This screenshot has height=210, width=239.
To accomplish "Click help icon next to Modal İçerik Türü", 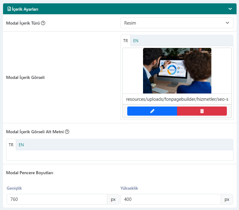I will pyautogui.click(x=43, y=23).
